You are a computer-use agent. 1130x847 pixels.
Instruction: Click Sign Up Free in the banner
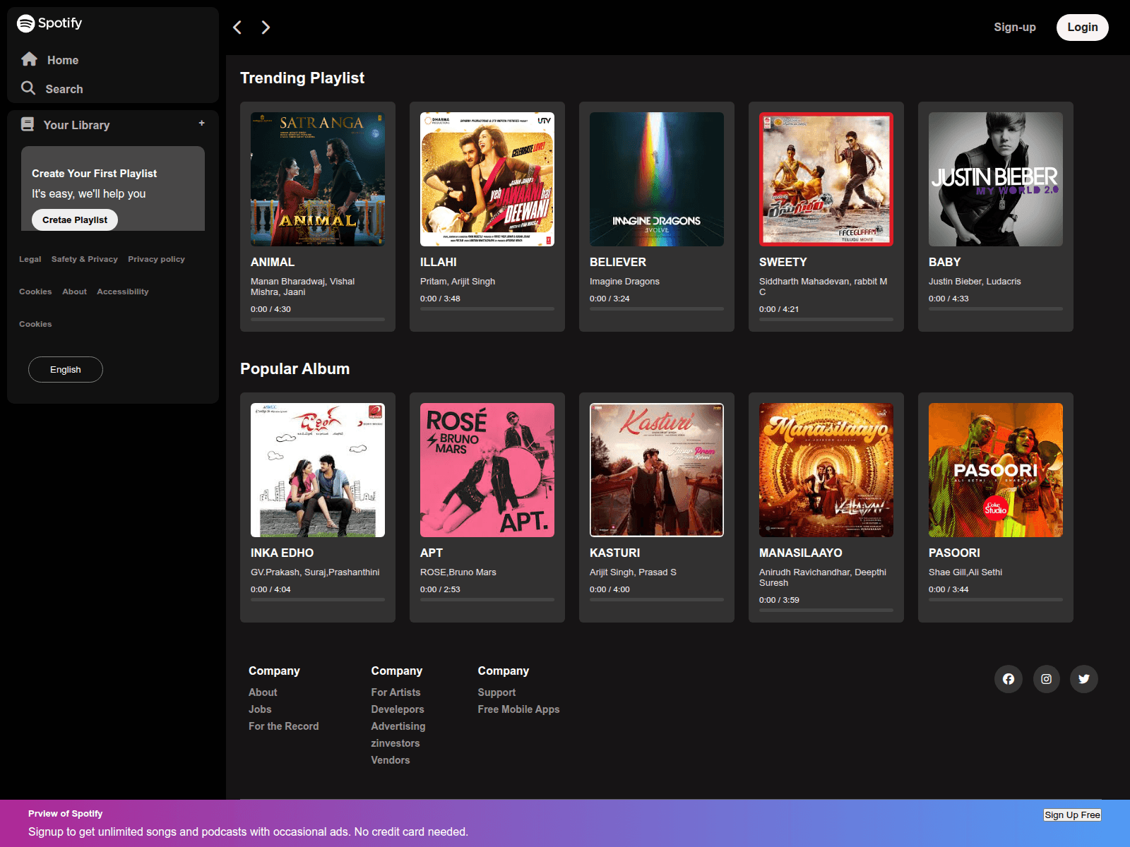(1072, 815)
